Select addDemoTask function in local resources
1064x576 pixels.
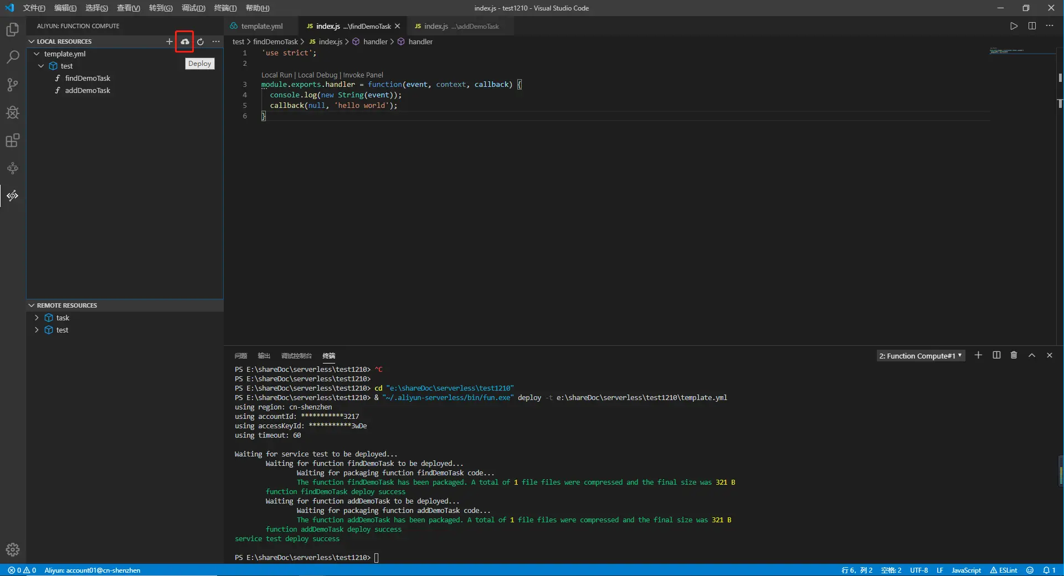tap(88, 90)
